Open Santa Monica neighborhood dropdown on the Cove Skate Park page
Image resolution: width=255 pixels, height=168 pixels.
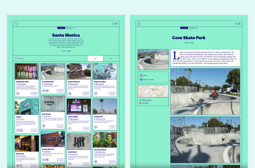[193, 28]
